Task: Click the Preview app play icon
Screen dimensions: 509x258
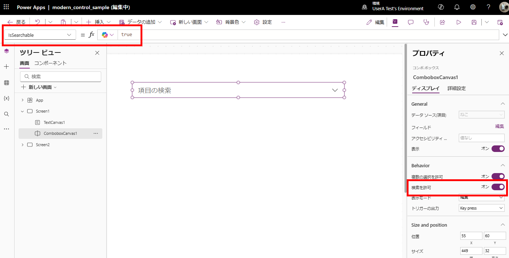Action: pyautogui.click(x=458, y=22)
